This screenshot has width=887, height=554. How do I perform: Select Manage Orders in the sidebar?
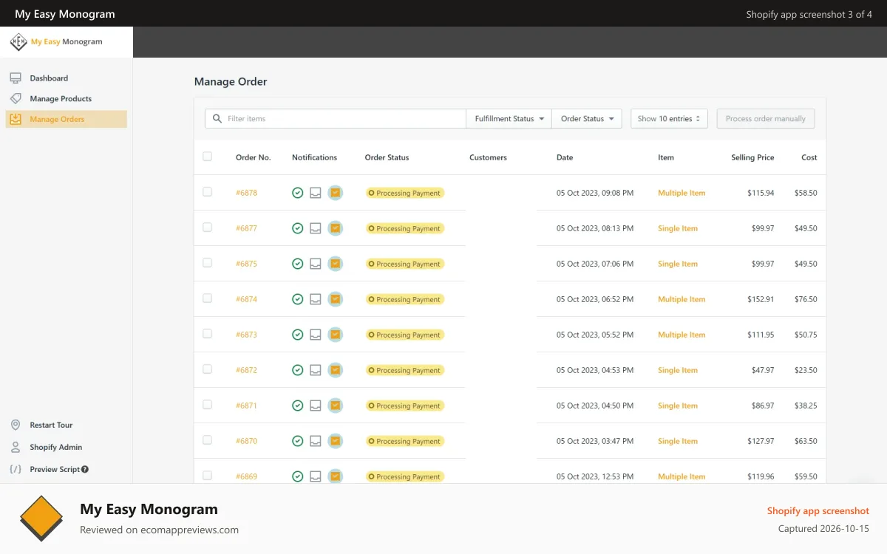click(x=67, y=119)
